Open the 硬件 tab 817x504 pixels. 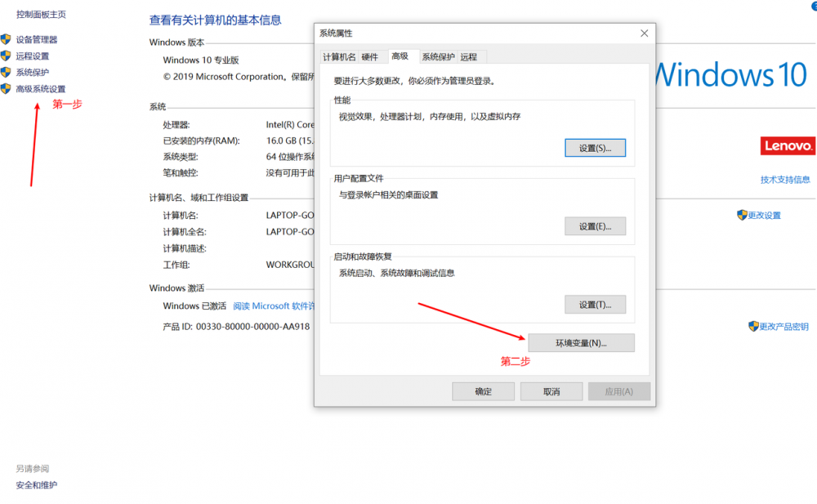(371, 56)
